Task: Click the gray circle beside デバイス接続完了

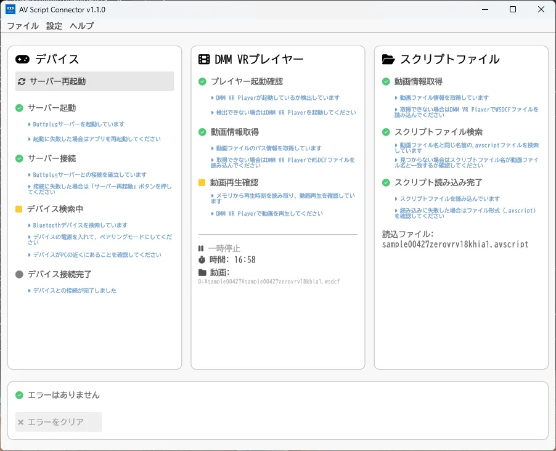Action: click(19, 274)
